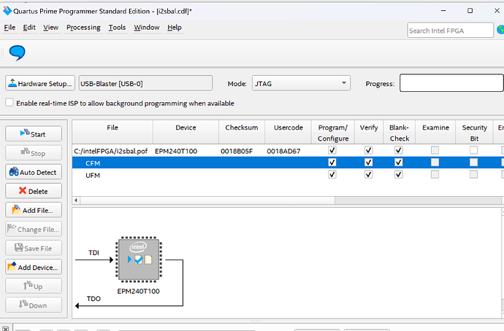The height and width of the screenshot is (331, 504).
Task: Click the TDI label in chain diagram
Action: pos(93,253)
